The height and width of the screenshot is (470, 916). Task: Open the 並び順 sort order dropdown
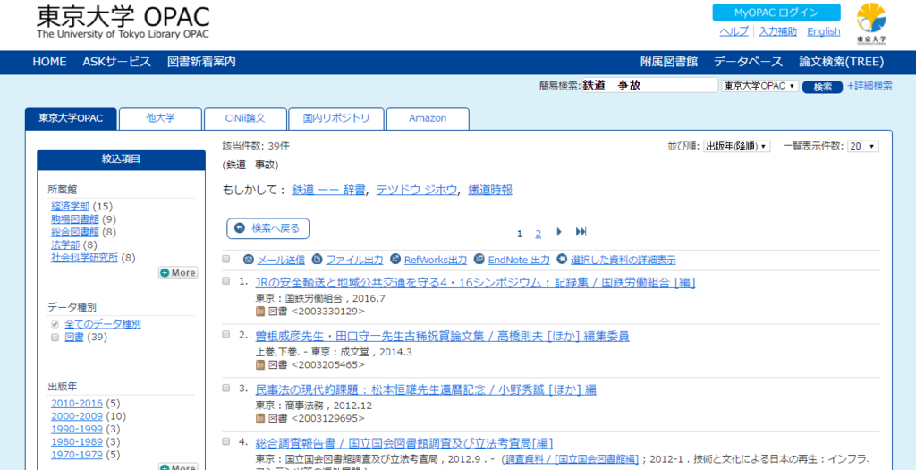coord(737,146)
